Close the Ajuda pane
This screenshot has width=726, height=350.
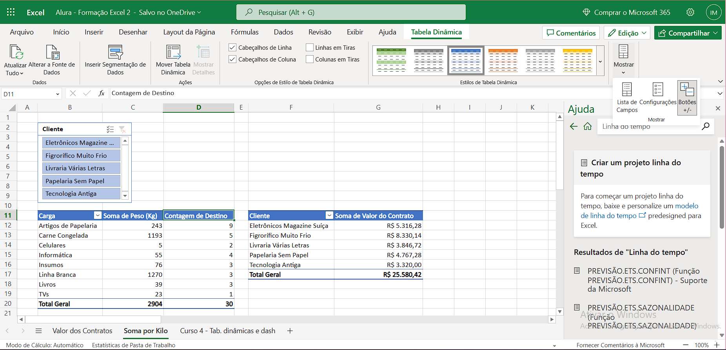[x=718, y=108]
